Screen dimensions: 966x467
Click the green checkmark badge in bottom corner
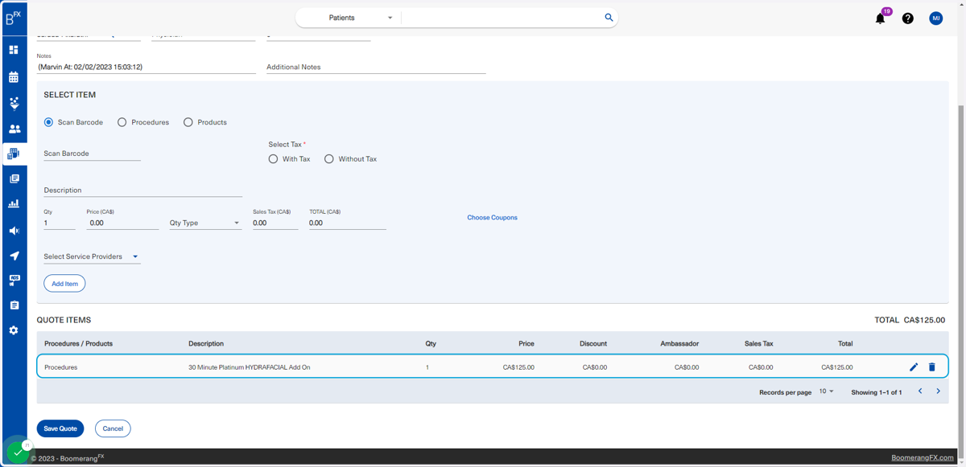point(18,452)
